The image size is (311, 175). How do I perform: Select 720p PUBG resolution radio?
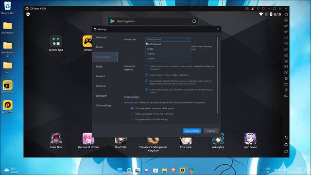tap(132, 108)
